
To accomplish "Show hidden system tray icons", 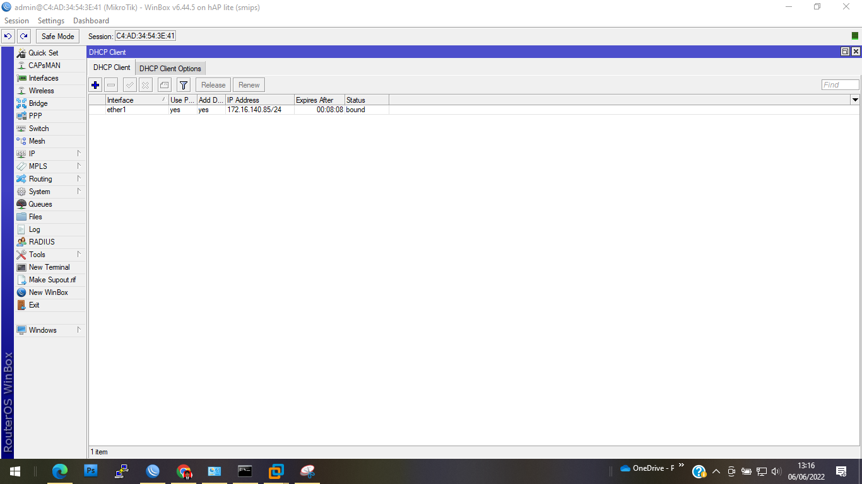I will point(716,471).
